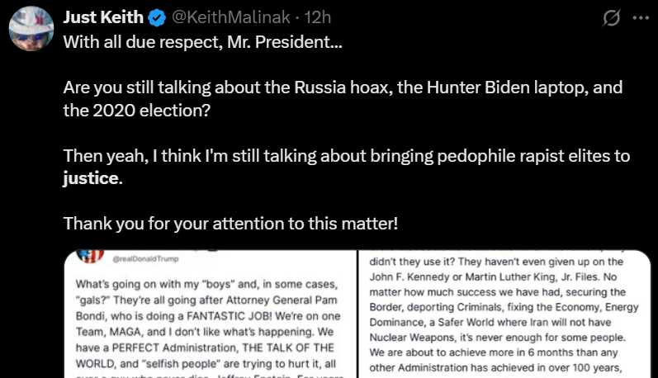Open the @KeithMalinak handle link
Image resolution: width=658 pixels, height=378 pixels.
coord(231,17)
